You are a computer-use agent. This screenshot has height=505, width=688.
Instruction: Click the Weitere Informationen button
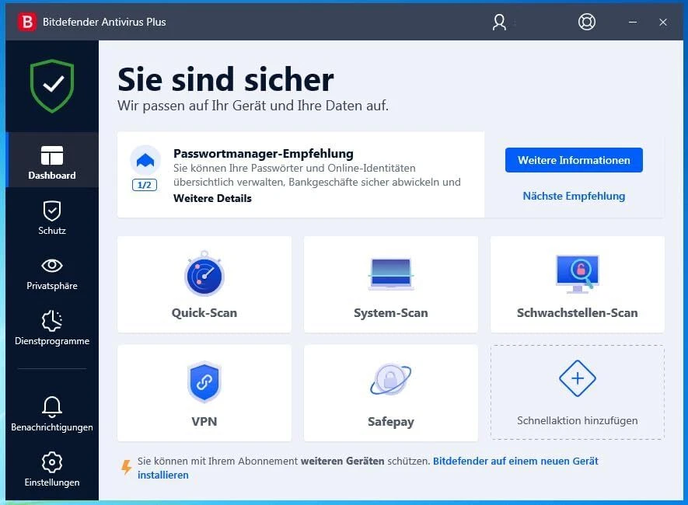tap(573, 160)
